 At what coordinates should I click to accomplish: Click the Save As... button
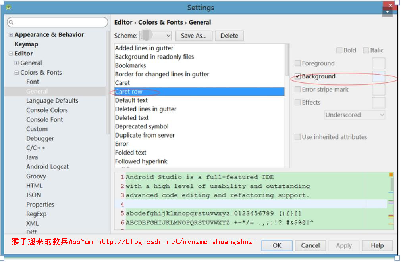click(194, 36)
